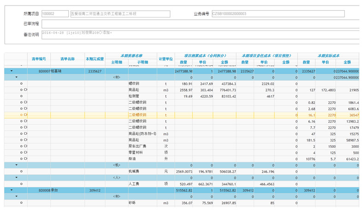364x215 pixels.
Task: Click the 466.4563 responsibility price cell
Action: coord(264,184)
